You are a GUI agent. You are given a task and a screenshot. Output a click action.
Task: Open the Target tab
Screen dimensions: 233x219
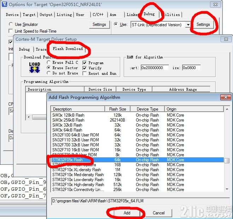coord(29,15)
